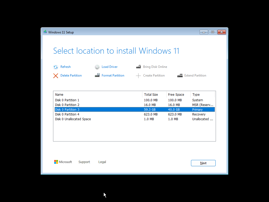269x202 pixels.
Task: Click the Load Driver disc icon
Action: [x=97, y=67]
